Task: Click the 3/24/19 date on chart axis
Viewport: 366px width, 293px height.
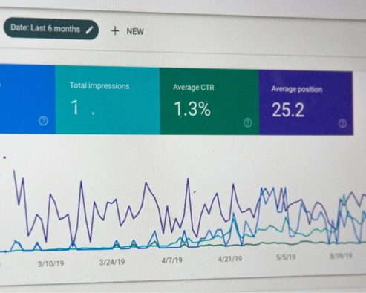Action: [112, 262]
